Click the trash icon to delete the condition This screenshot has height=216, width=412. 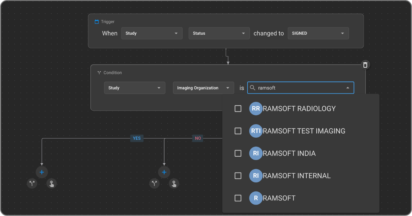point(365,65)
